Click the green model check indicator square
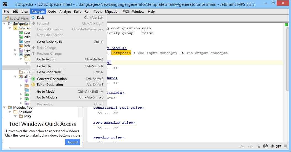This screenshot has width=291, height=152. click(x=286, y=25)
